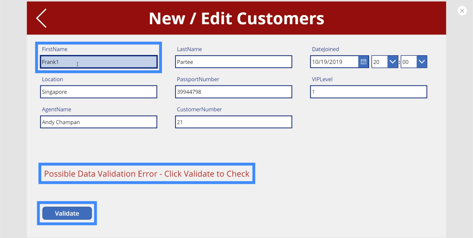Click the Possible Data Validation Error message
The height and width of the screenshot is (238, 473).
pyautogui.click(x=147, y=174)
